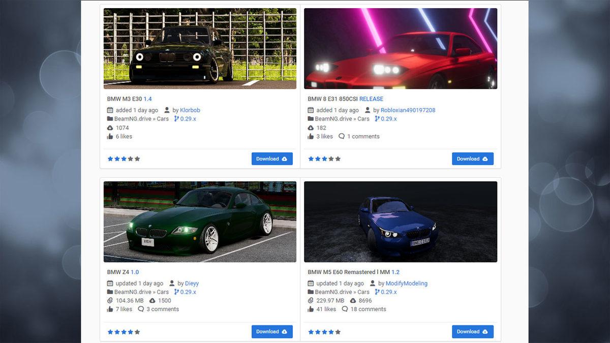
Task: Download the BMW 8 E31 850CSI mod
Action: pos(473,159)
